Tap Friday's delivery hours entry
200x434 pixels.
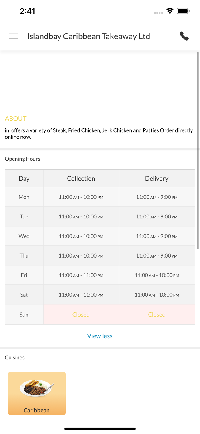click(157, 275)
